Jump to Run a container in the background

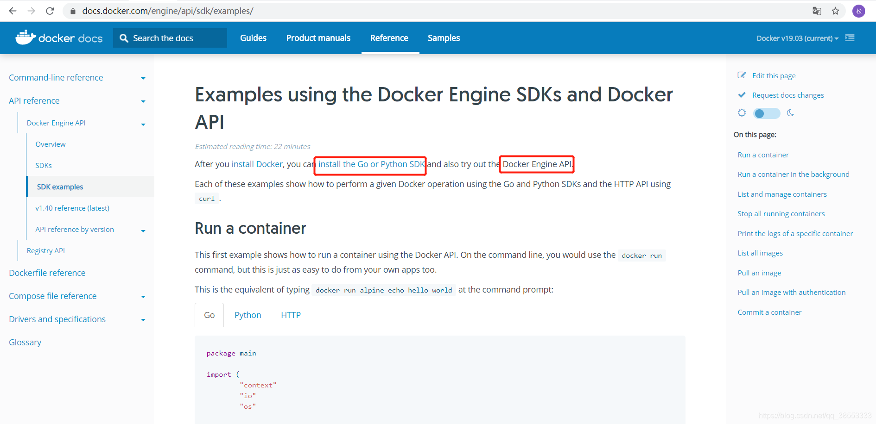[x=793, y=174]
